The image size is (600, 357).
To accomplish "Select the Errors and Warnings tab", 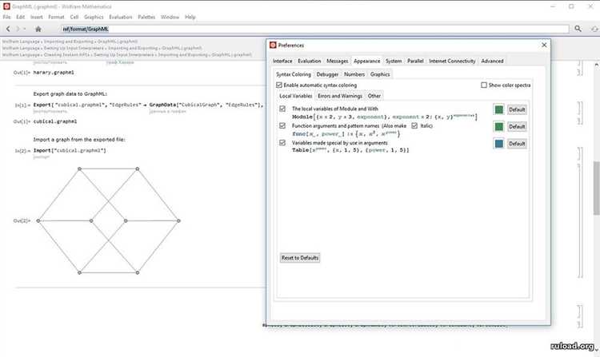I will point(340,96).
